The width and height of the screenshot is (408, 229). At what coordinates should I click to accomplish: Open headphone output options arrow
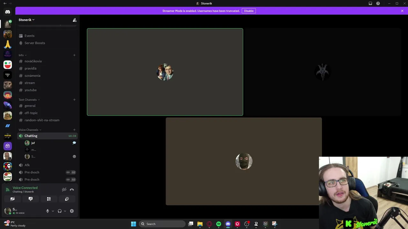65,211
